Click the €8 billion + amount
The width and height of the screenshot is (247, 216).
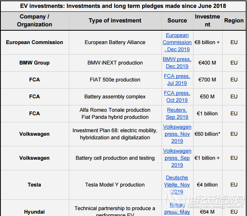(x=207, y=42)
